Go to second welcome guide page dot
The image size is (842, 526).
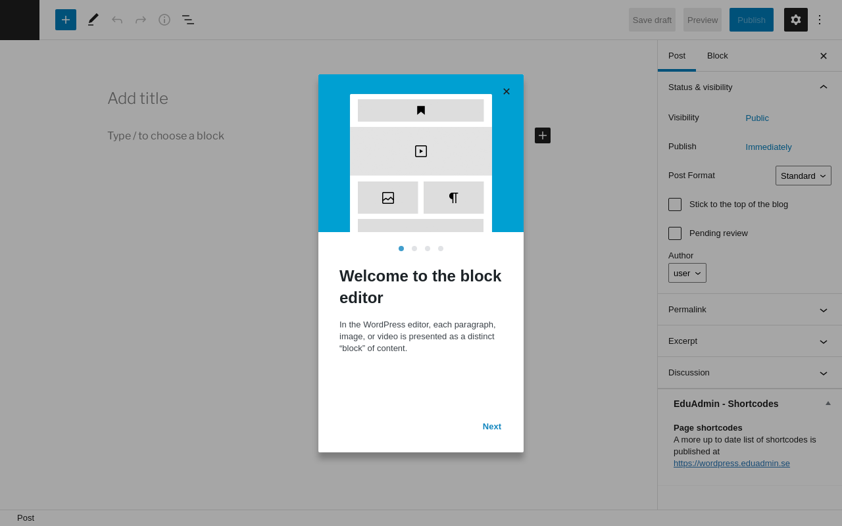414,249
